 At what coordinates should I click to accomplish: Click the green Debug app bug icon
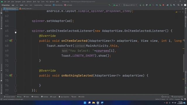coord(150,5)
